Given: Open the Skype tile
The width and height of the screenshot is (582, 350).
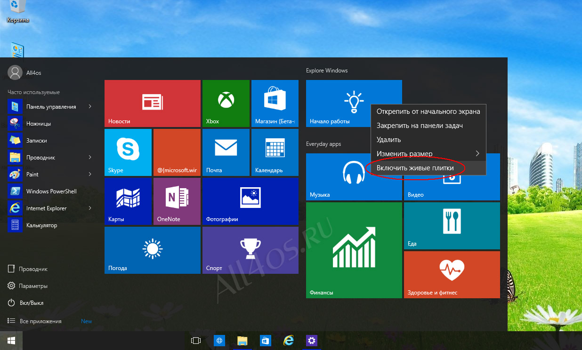Looking at the screenshot, I should [128, 152].
